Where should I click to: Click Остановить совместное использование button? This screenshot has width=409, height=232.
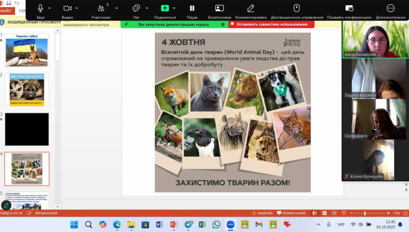point(272,24)
